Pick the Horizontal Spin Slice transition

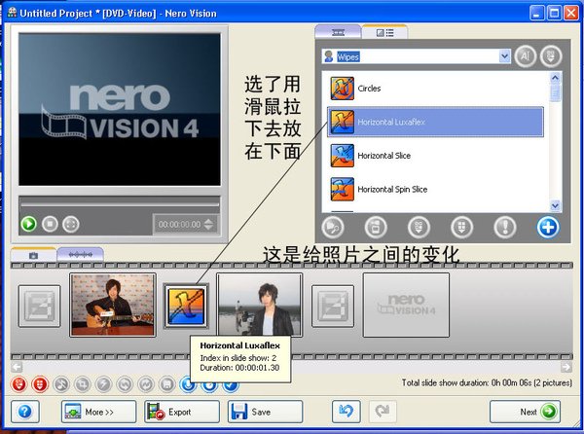(x=435, y=189)
